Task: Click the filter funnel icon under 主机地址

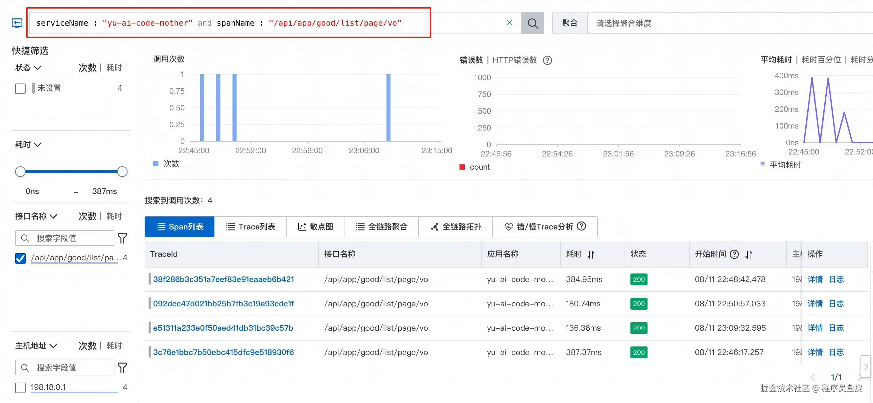Action: [x=122, y=368]
